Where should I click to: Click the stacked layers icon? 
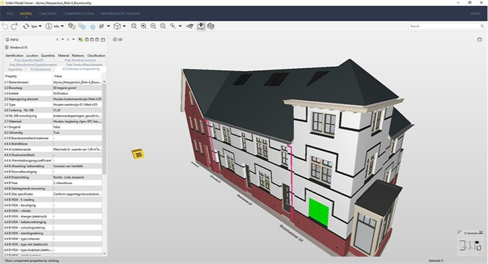click(211, 26)
